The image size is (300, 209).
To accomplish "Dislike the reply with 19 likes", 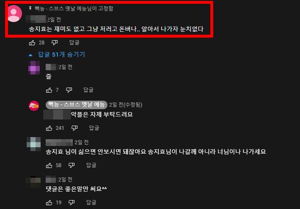I will tap(71, 203).
